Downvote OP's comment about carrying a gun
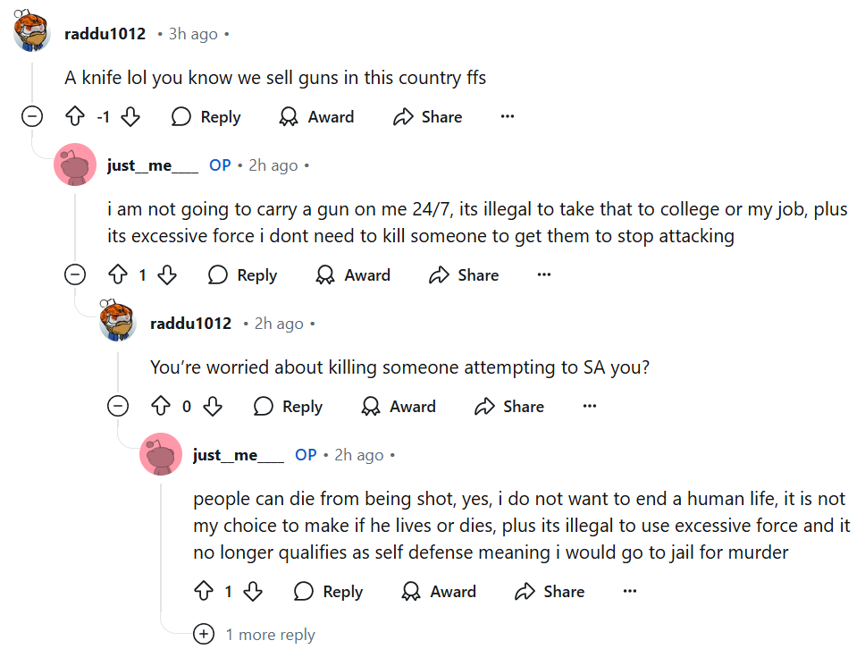This screenshot has height=666, width=865. pos(167,275)
